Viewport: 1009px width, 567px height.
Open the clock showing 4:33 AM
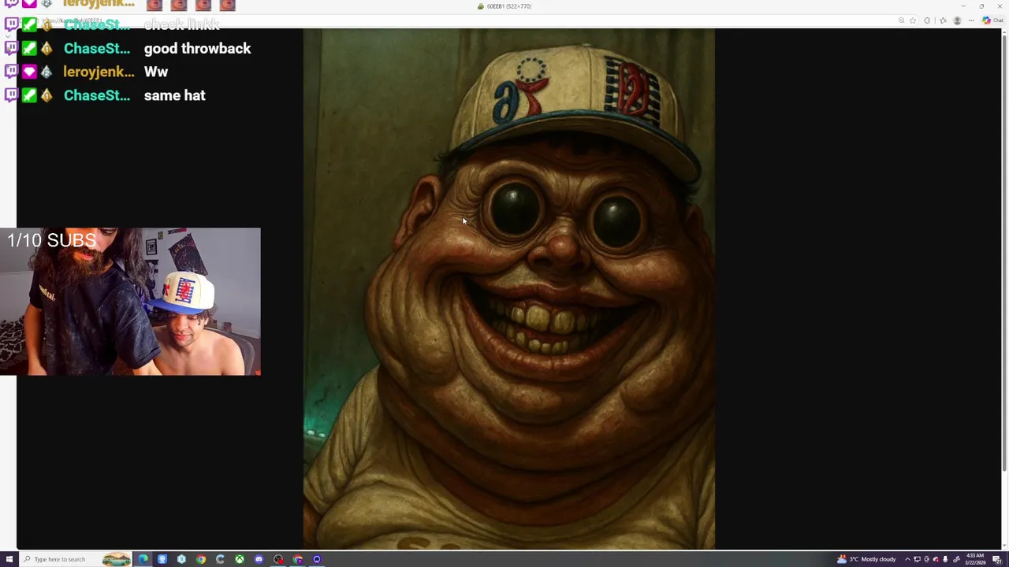[975, 559]
